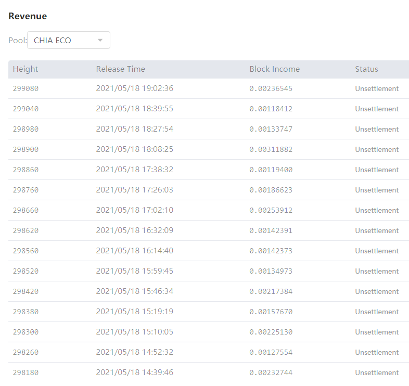The image size is (409, 386).
Task: Select height cell 298620
Action: coord(26,230)
